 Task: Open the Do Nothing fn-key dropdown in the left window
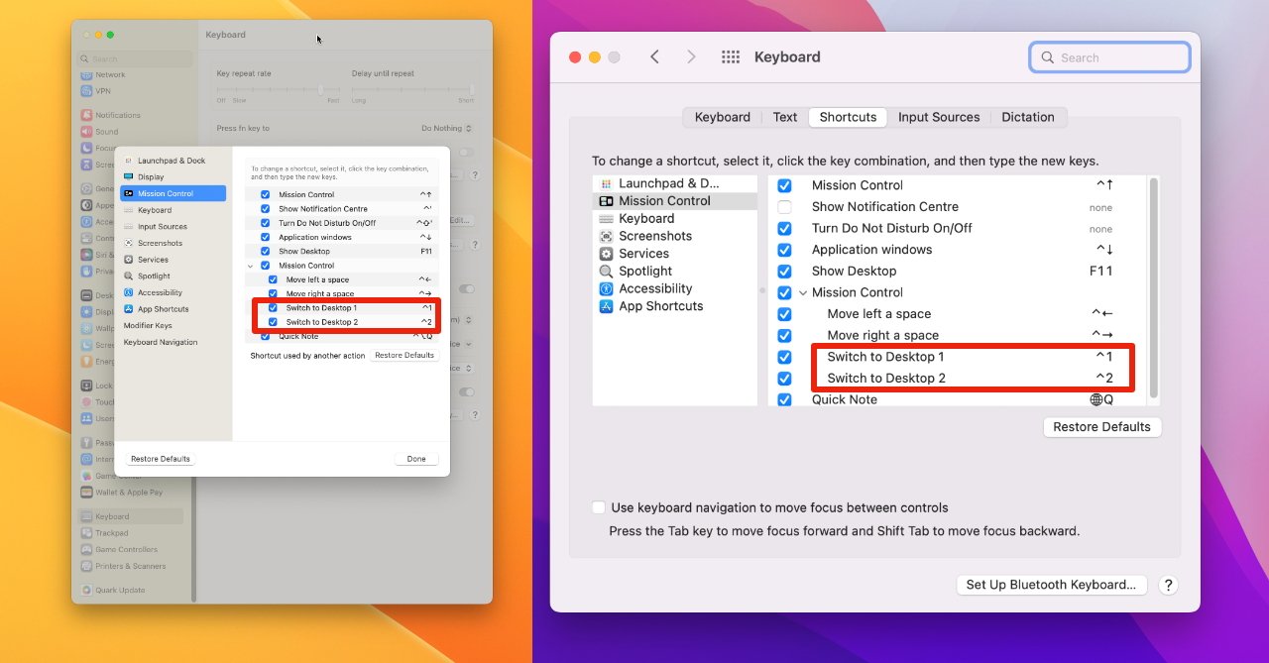pos(446,129)
